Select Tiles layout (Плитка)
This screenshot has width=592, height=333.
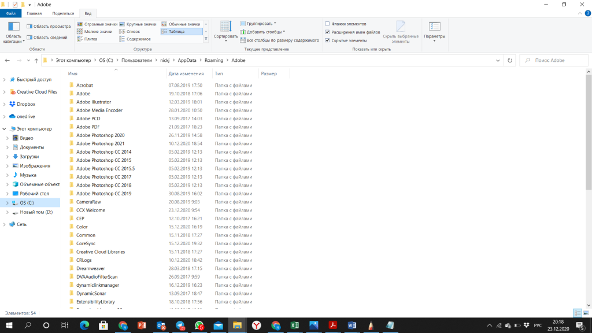(x=87, y=39)
